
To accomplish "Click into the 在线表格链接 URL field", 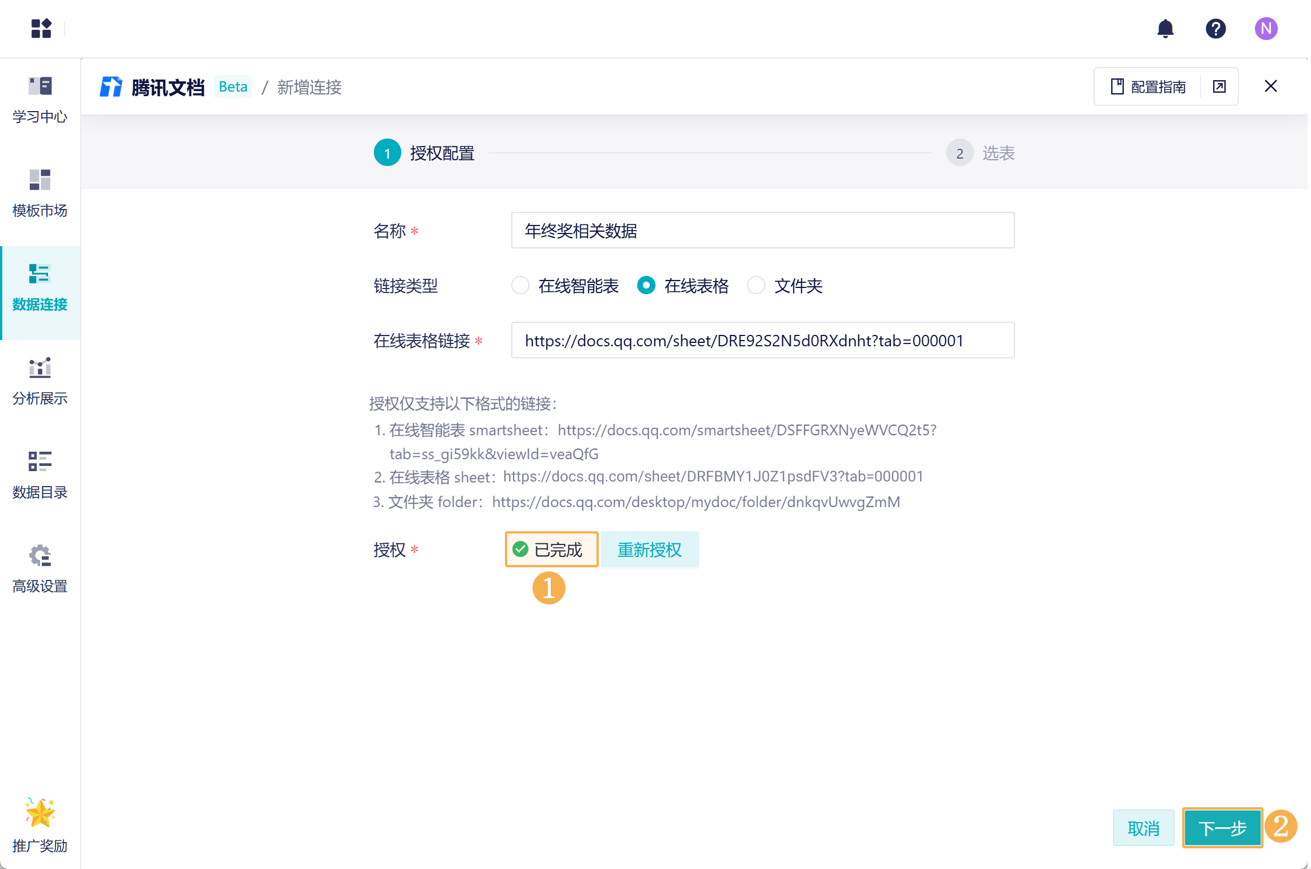I will 762,341.
